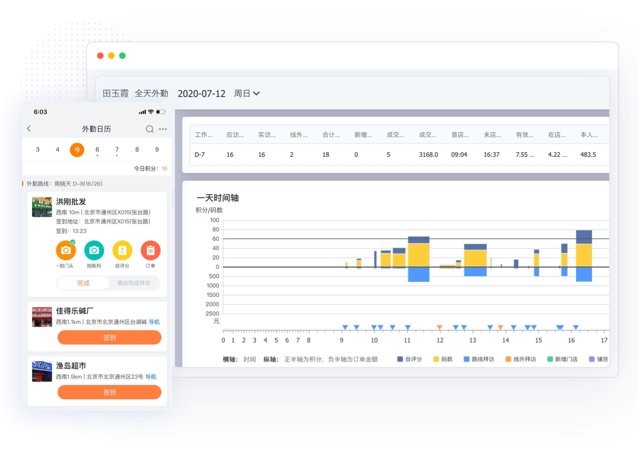Select day 6 in the calendar strip
Screen dimensions: 638x452
[x=97, y=150]
